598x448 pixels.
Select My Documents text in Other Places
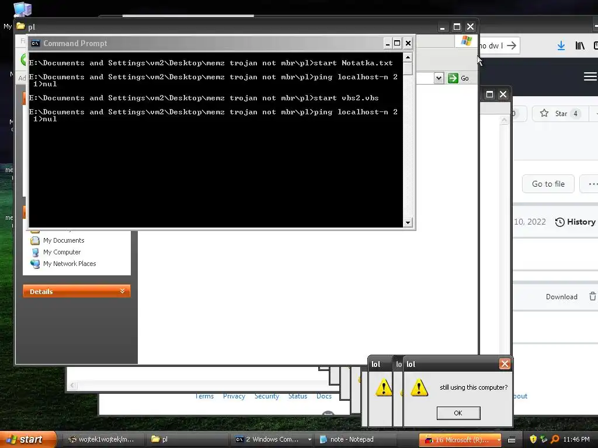click(x=64, y=240)
